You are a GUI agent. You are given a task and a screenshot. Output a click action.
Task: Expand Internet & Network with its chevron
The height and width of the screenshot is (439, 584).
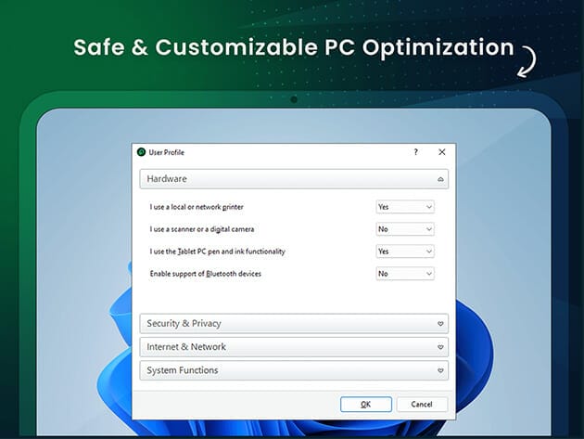440,347
